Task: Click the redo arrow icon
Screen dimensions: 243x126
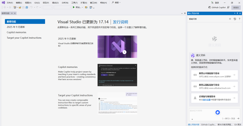Action: (x=37, y=7)
